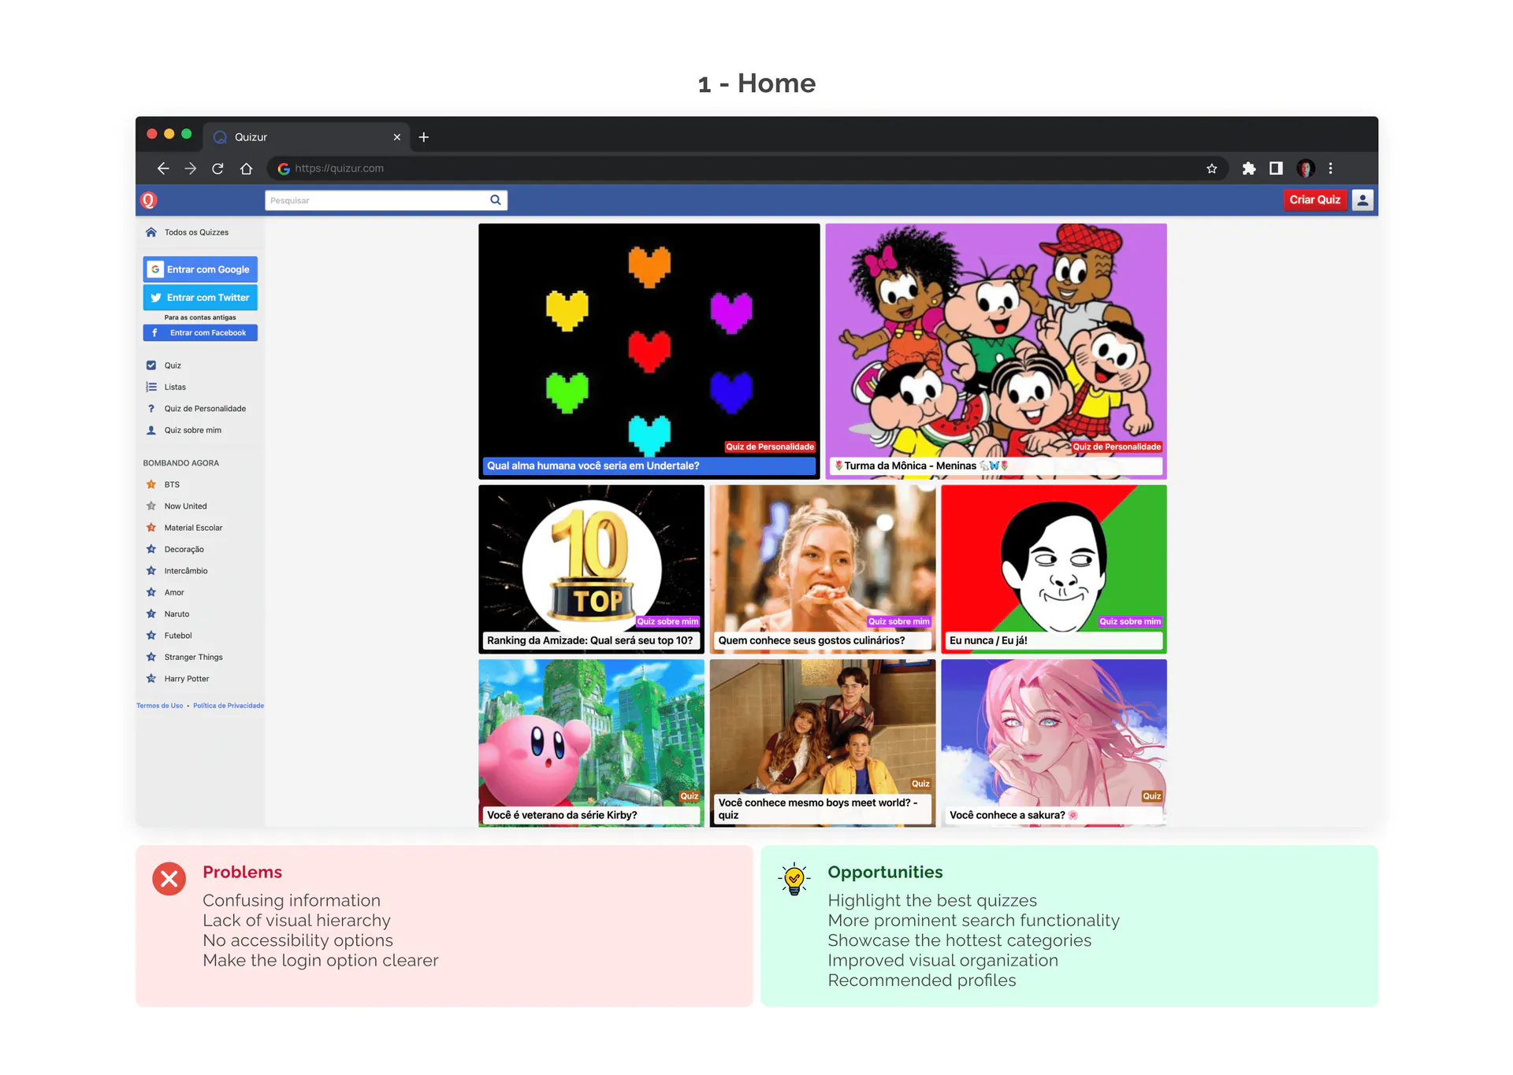Open the Você conhece a sakura? quiz
Viewport: 1513px width, 1075px height.
[x=1054, y=743]
